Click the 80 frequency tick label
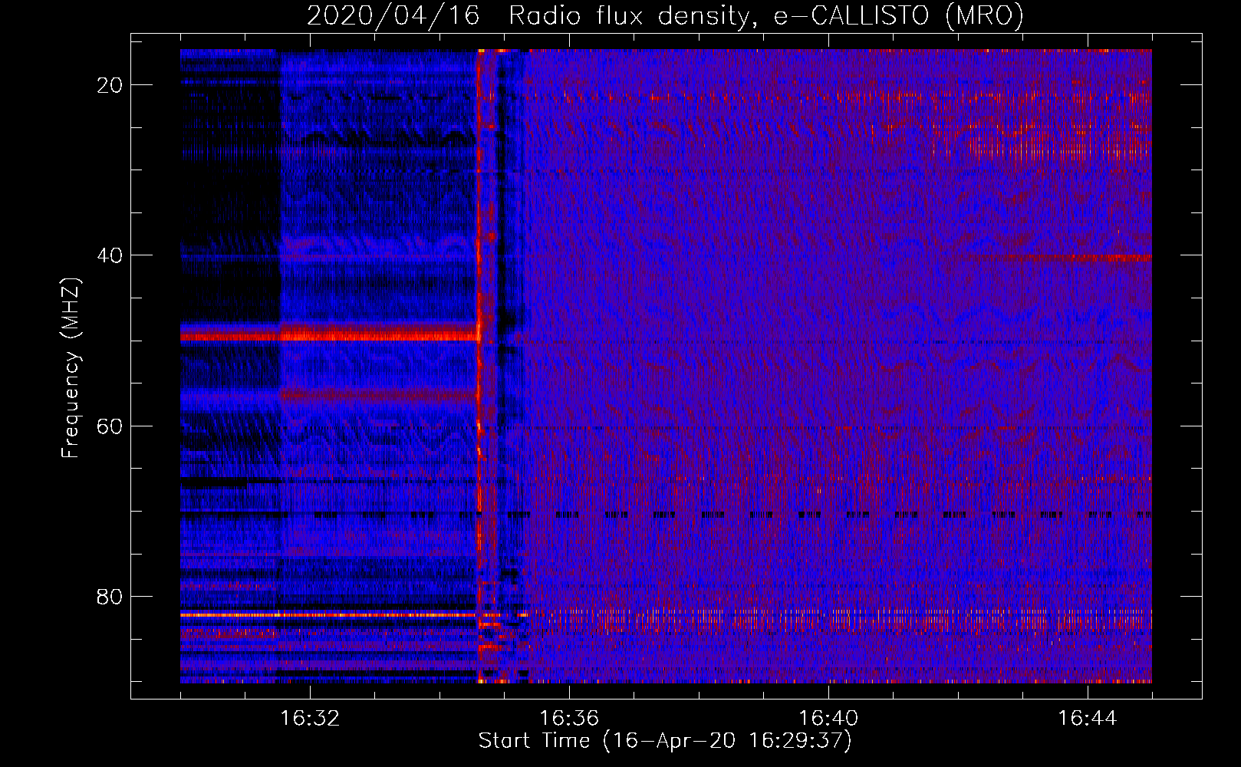The width and height of the screenshot is (1241, 767). pos(110,596)
